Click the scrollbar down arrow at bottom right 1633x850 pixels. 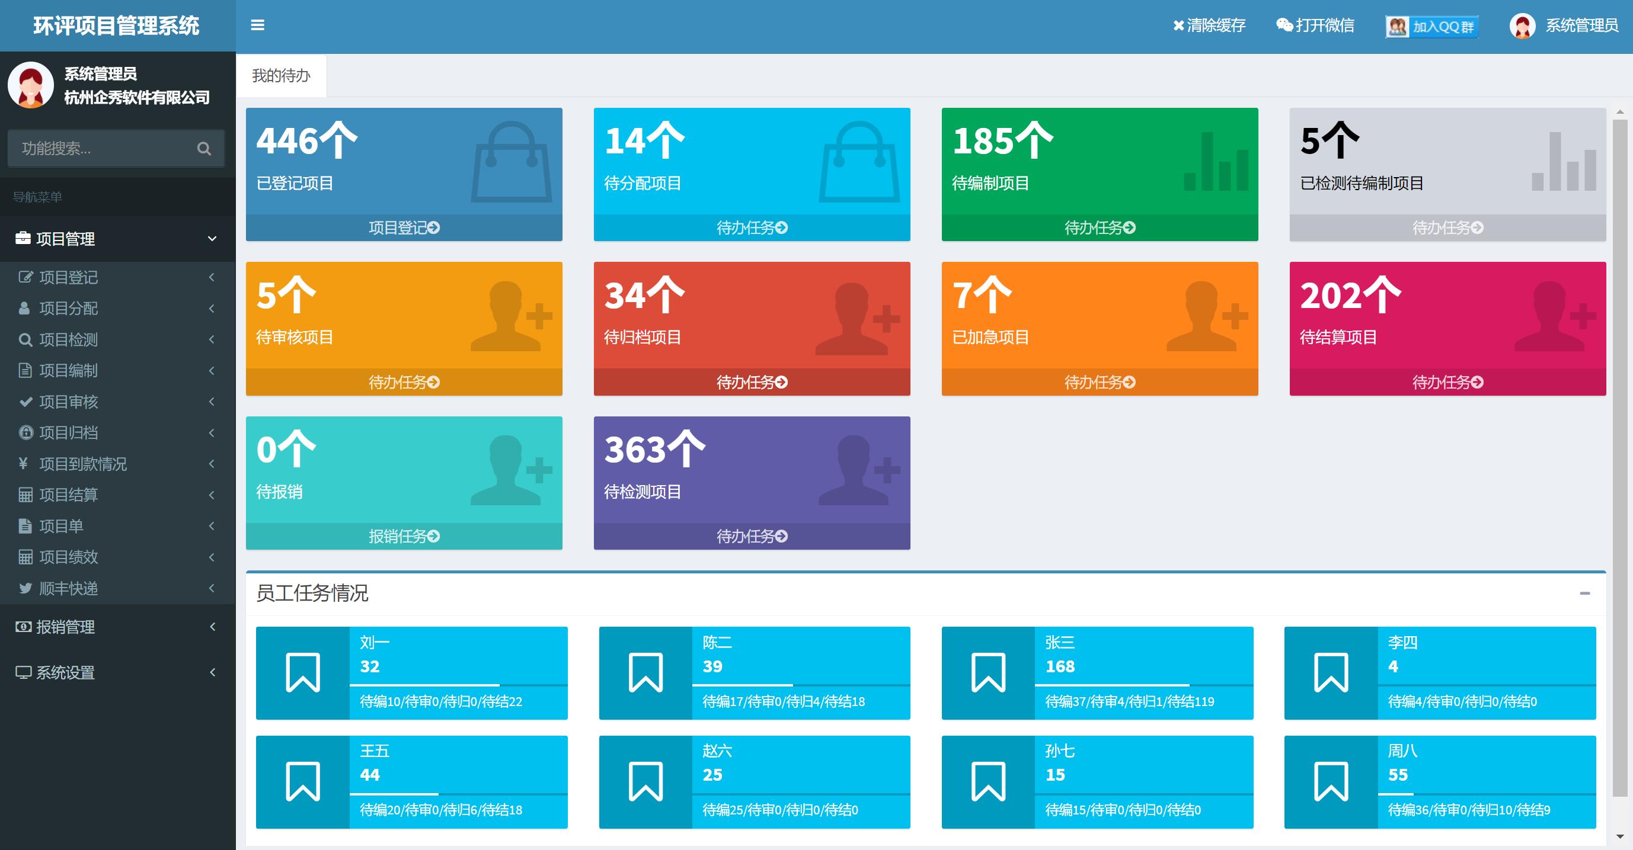pyautogui.click(x=1620, y=836)
